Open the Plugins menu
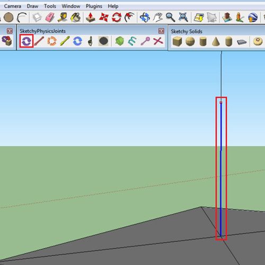 coord(94,6)
